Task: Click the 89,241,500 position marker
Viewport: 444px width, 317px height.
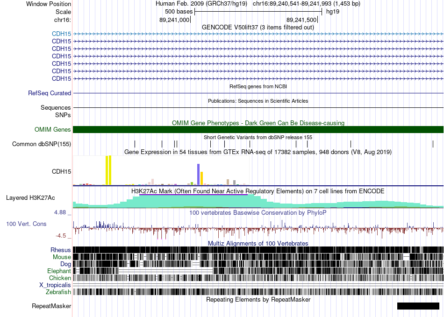Action: (301, 20)
